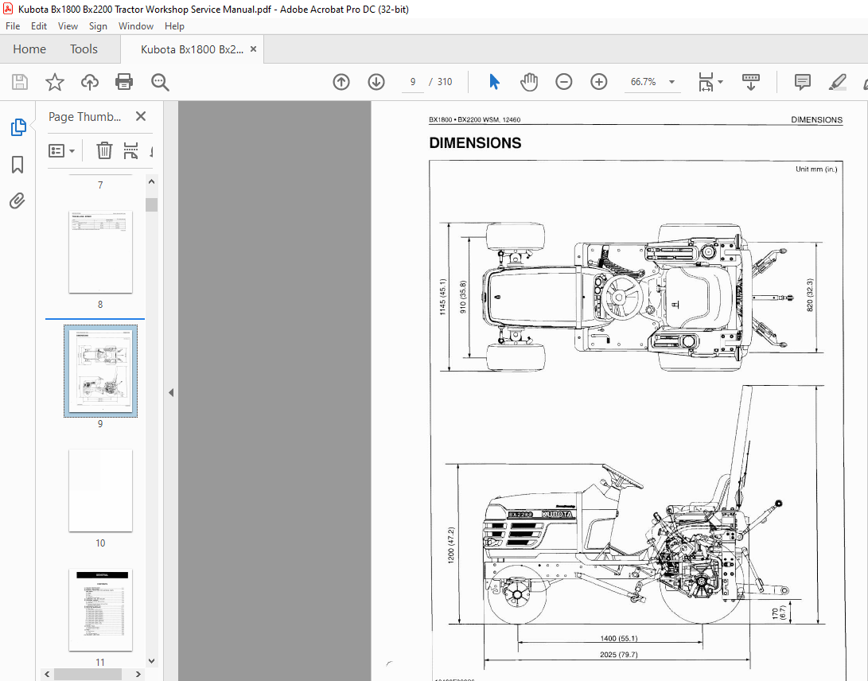Select the highlighter pen tool
Viewport: 868px width, 681px height.
tap(837, 82)
